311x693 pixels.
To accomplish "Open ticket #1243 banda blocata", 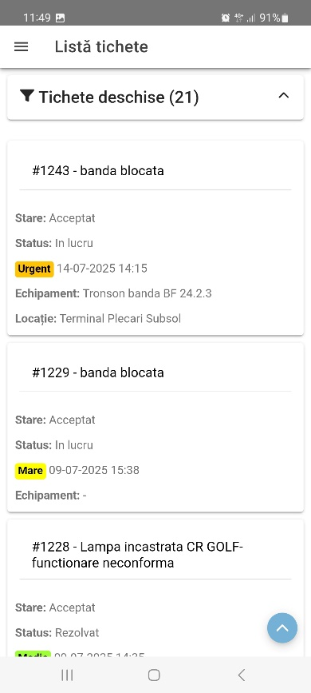I will click(98, 170).
